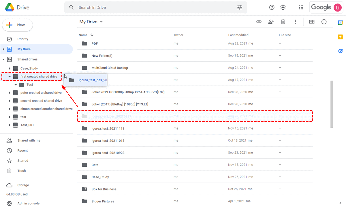
Task: Select the igorea_test_20210923 folder
Action: tap(195, 153)
